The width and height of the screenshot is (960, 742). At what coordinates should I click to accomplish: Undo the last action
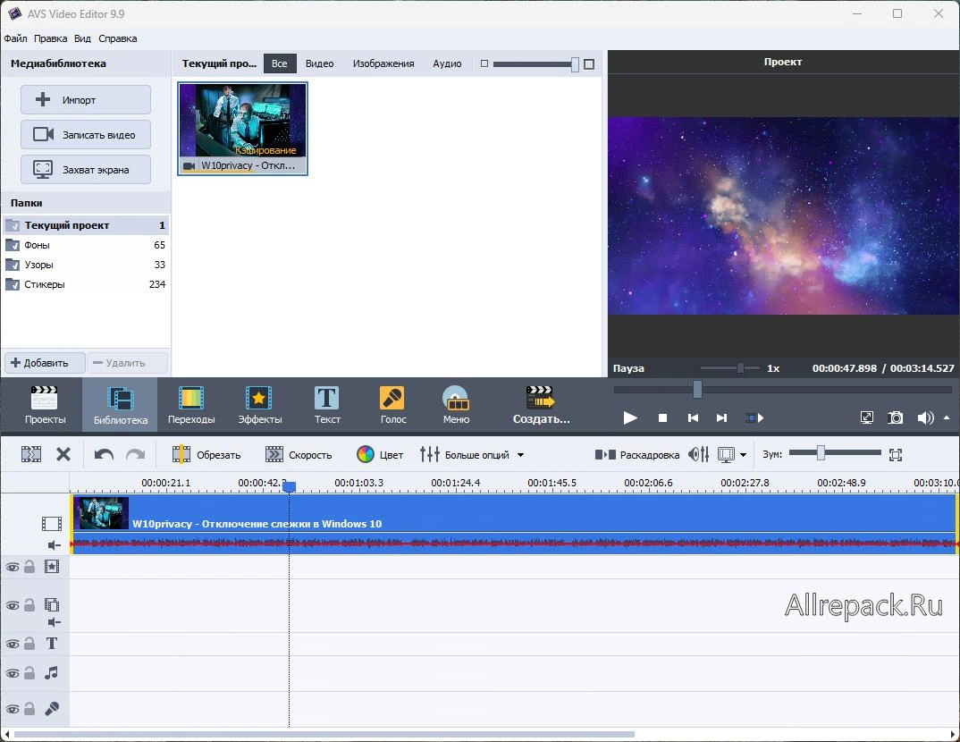point(104,454)
